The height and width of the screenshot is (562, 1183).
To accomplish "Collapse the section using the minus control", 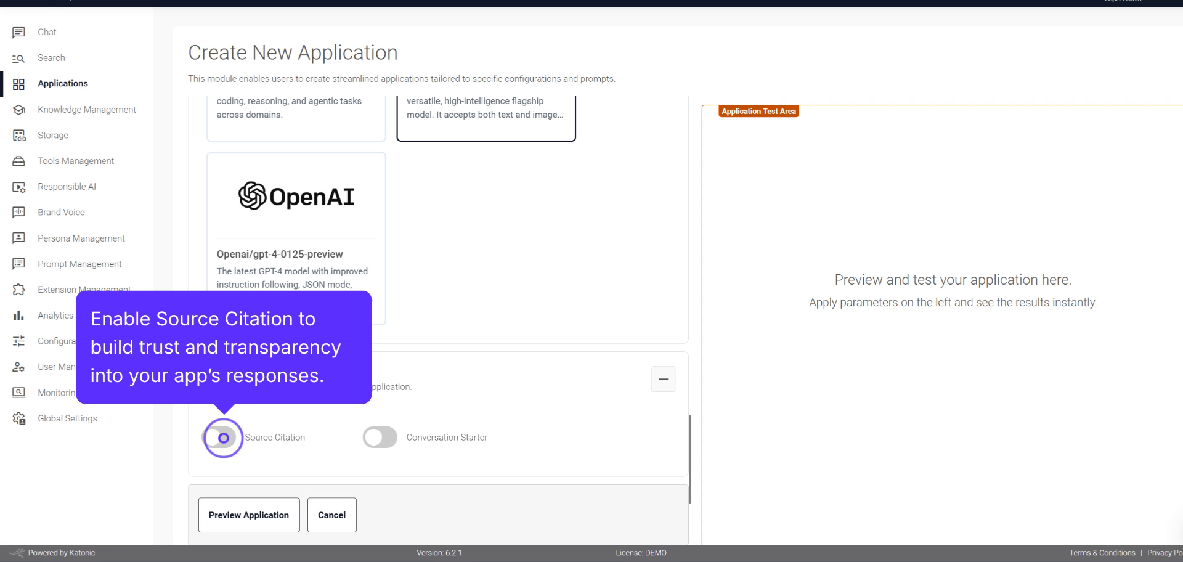I will (663, 379).
